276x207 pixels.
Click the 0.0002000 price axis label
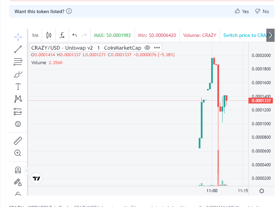tap(261, 56)
